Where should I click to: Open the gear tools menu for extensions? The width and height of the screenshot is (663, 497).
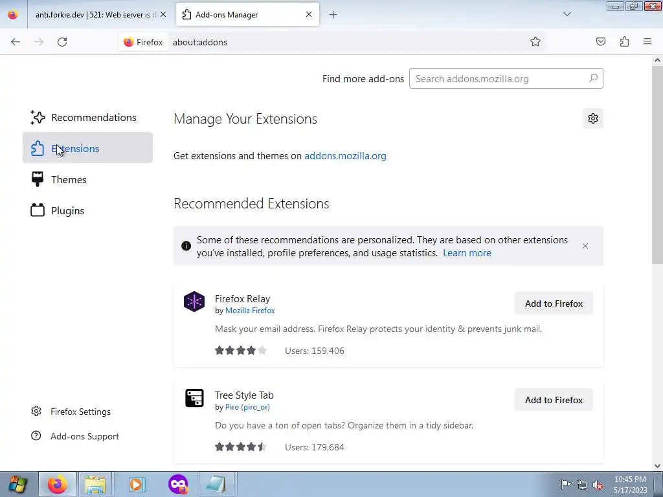coord(593,118)
